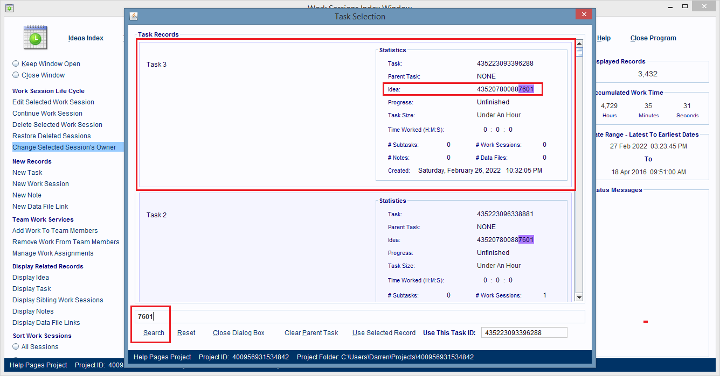
Task: Open the Ideas Index menu
Action: coord(86,38)
